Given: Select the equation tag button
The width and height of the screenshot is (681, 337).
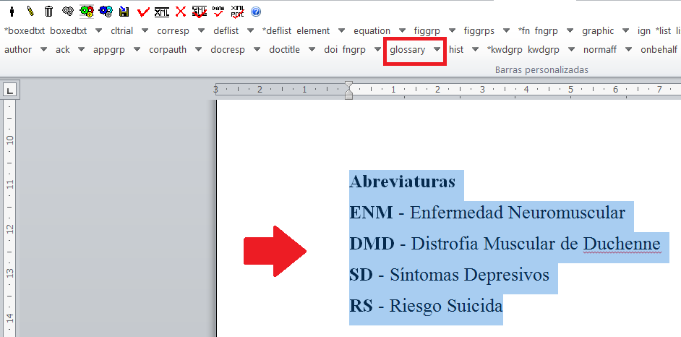Looking at the screenshot, I should coord(372,31).
